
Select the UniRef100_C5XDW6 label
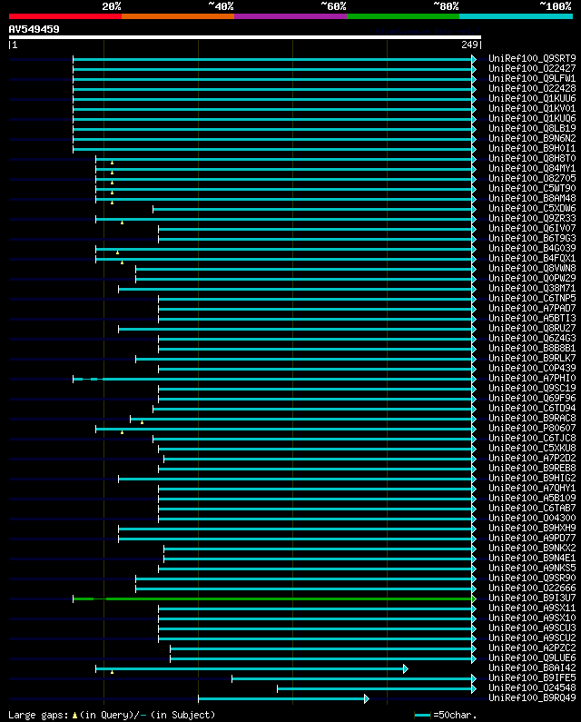click(x=532, y=209)
